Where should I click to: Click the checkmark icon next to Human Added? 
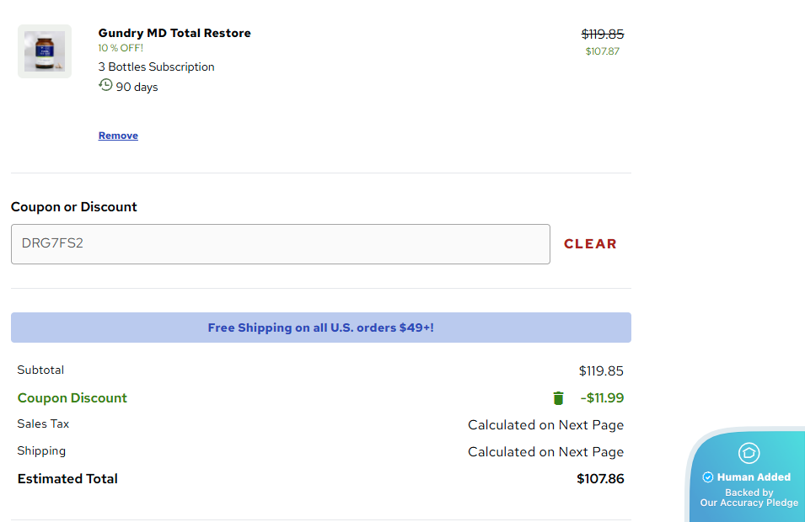click(x=708, y=477)
